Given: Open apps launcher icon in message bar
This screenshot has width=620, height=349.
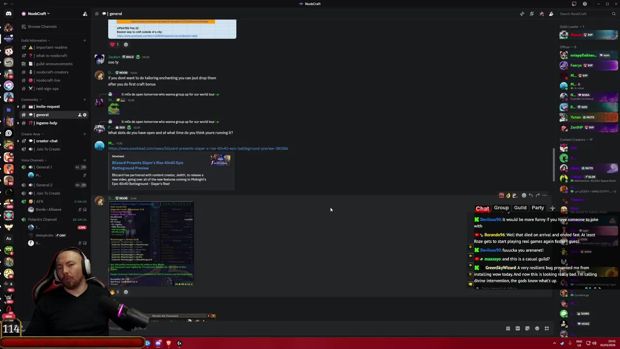Looking at the screenshot, I should pyautogui.click(x=546, y=329).
